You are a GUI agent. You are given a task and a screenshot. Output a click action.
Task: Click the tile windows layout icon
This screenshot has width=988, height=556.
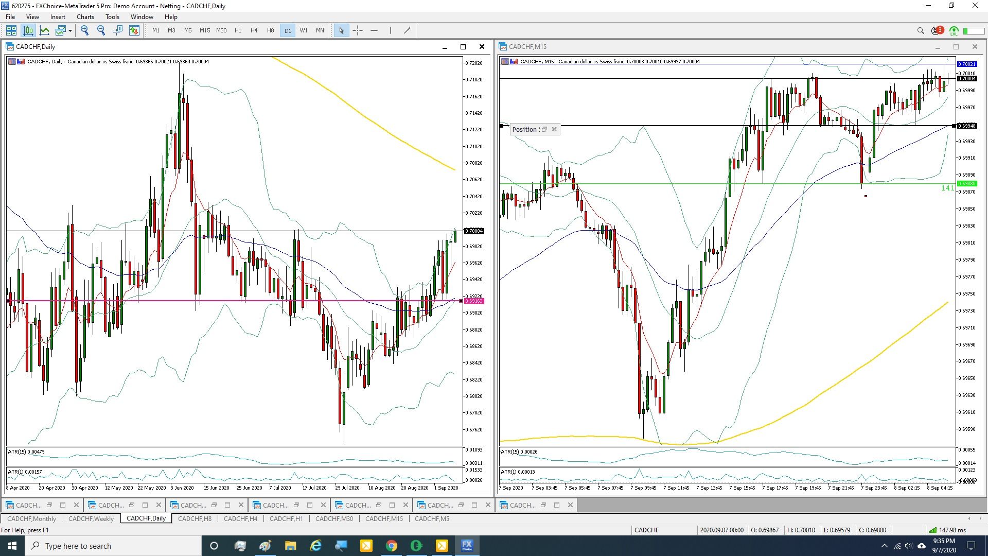pyautogui.click(x=11, y=30)
